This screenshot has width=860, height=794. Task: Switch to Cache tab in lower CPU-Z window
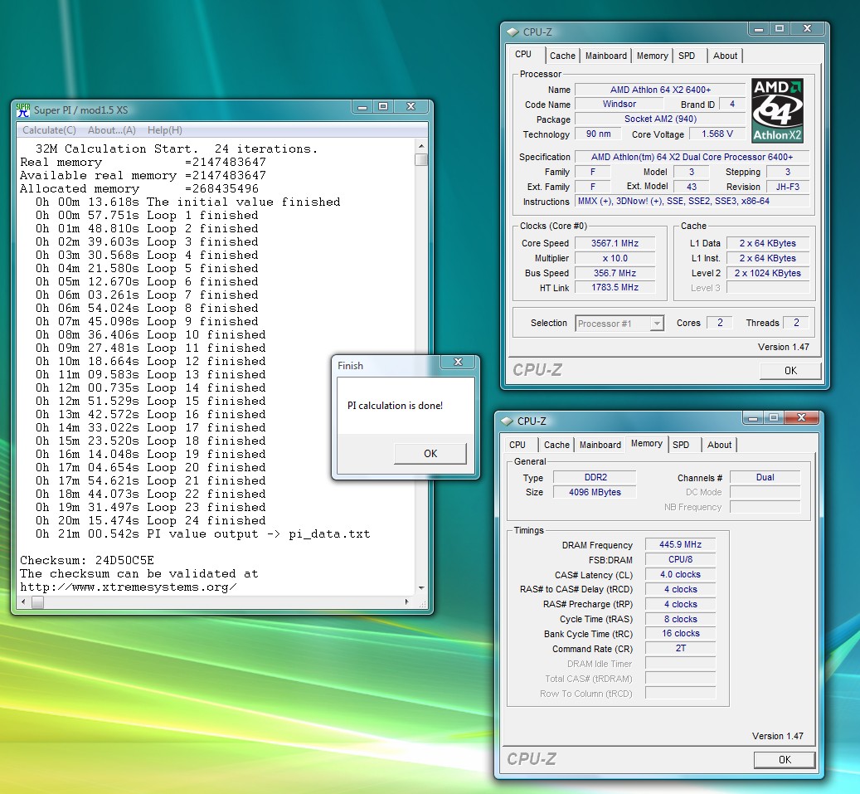[556, 445]
